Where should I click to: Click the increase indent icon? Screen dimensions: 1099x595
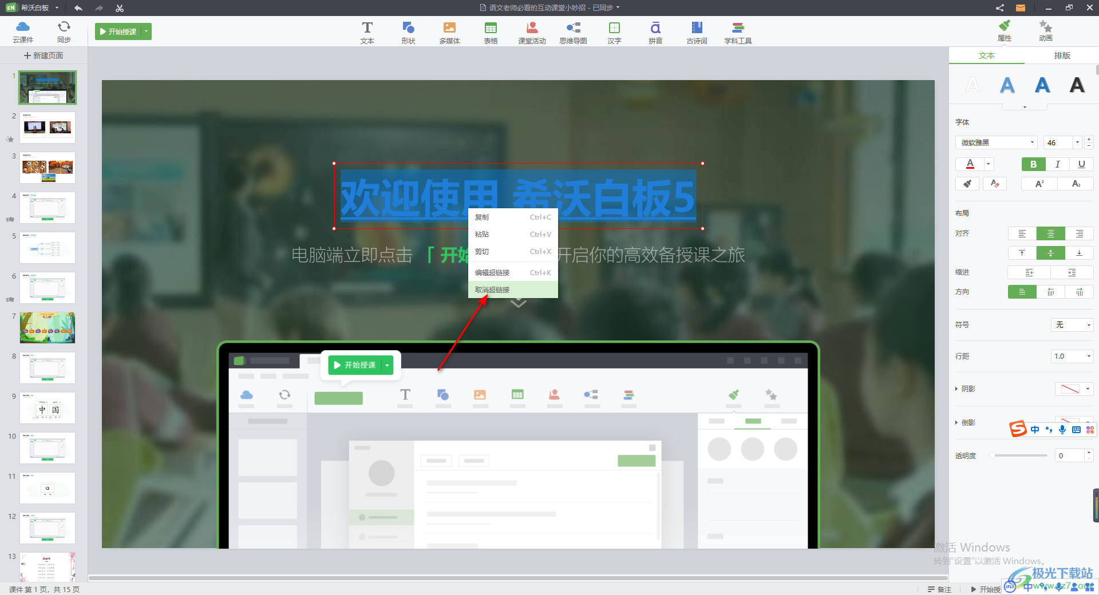click(1072, 272)
